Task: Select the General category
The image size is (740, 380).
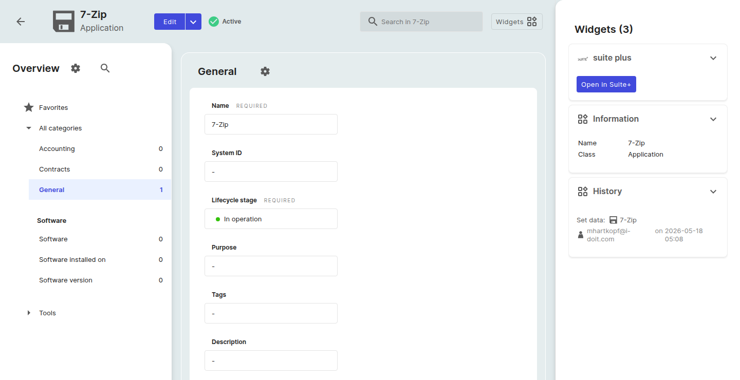Action: point(100,189)
